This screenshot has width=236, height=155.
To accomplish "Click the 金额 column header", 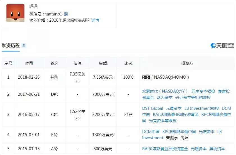I will tap(103, 63).
